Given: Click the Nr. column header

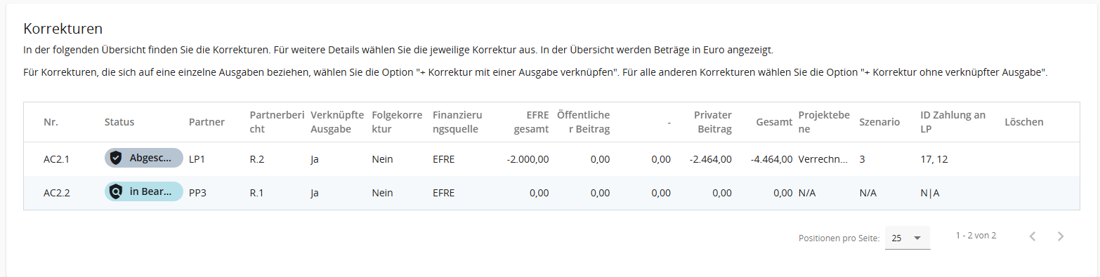Looking at the screenshot, I should 51,122.
